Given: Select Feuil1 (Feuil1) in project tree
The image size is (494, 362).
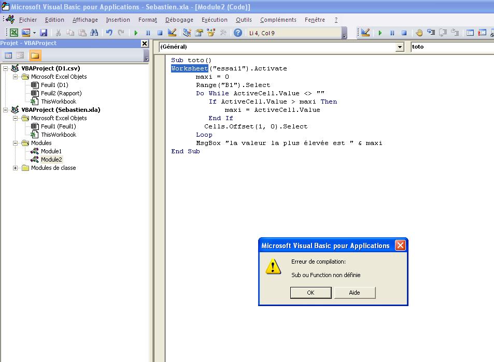Looking at the screenshot, I should tap(58, 126).
